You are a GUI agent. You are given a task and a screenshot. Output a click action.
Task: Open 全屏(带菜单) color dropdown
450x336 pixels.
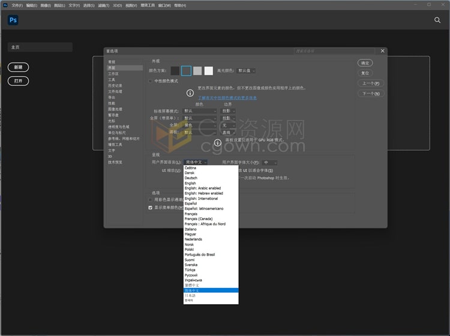(x=199, y=118)
